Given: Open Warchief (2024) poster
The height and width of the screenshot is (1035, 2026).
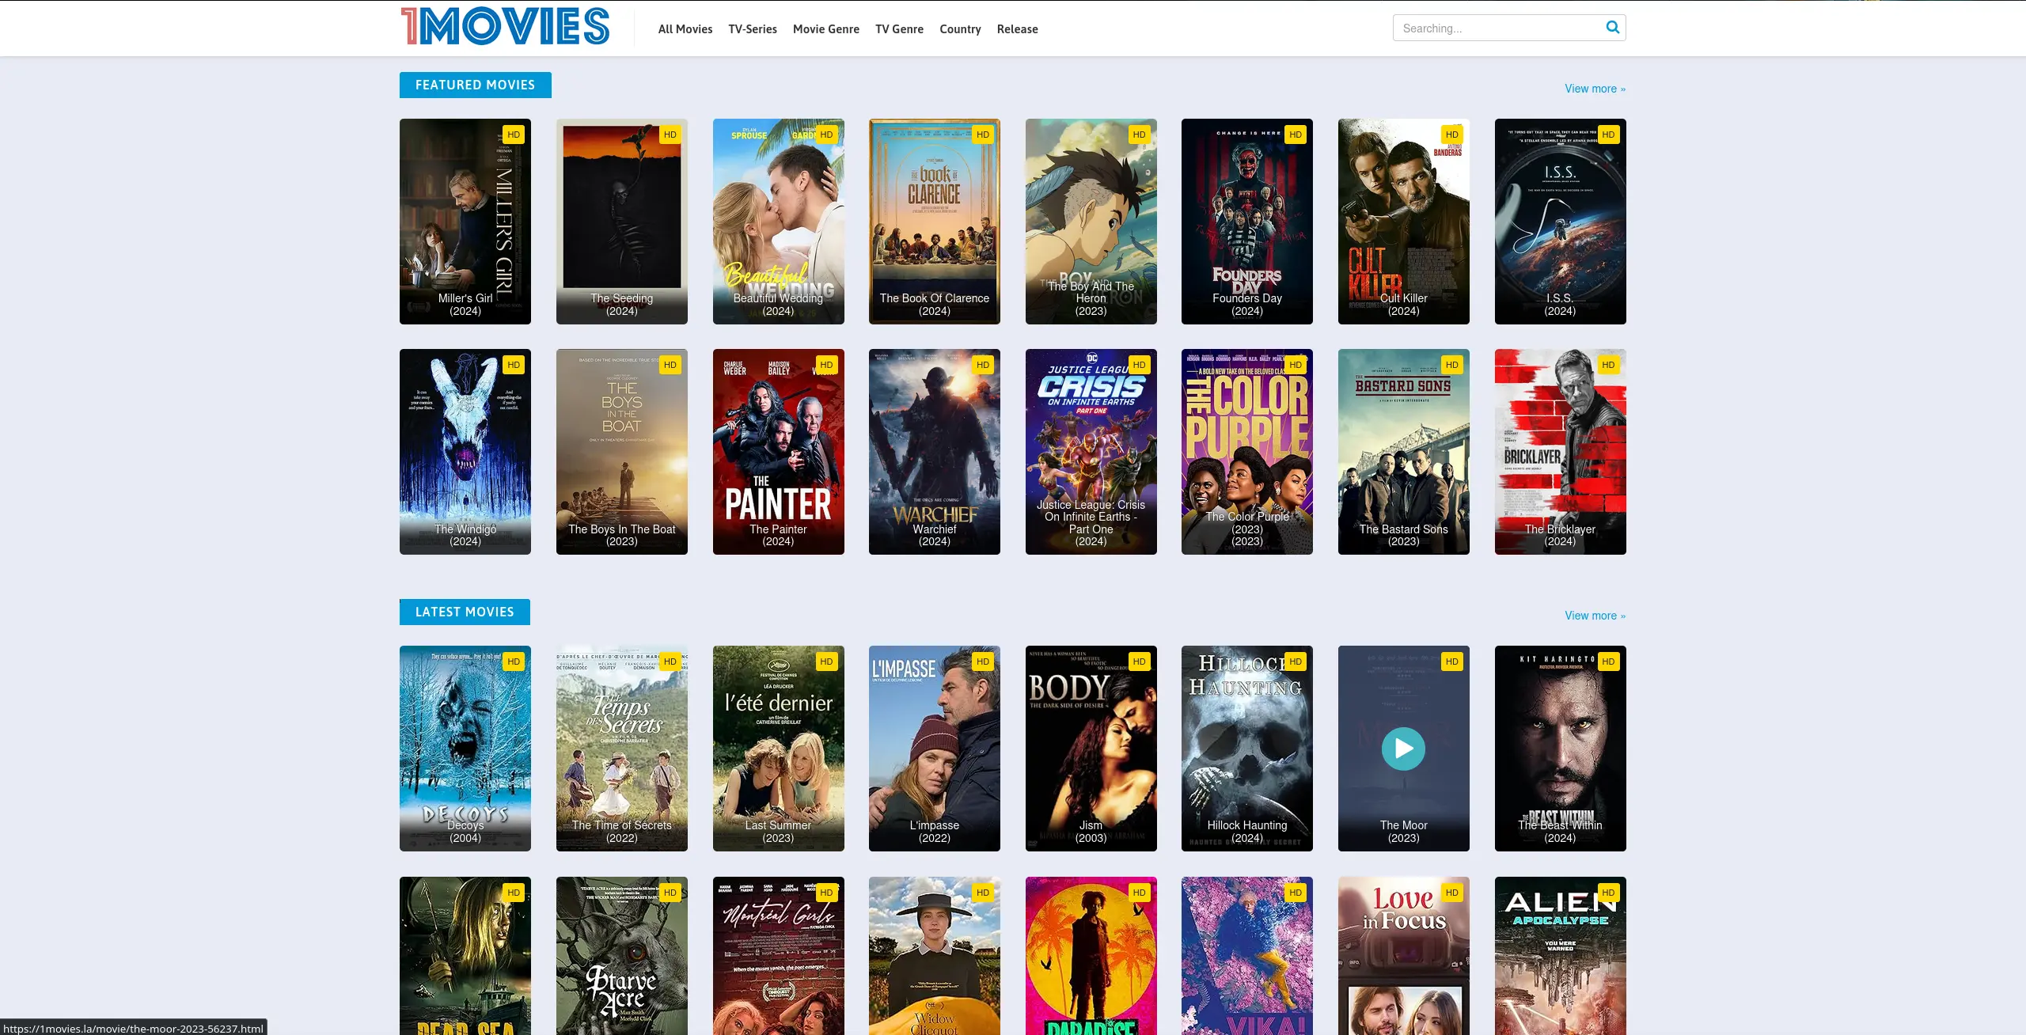Looking at the screenshot, I should 935,452.
